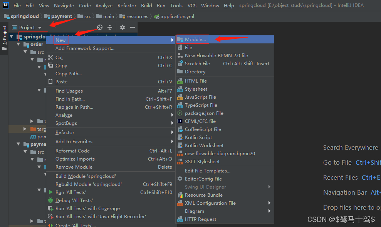Click the XSLT Stylesheet icon
Image resolution: width=381 pixels, height=227 pixels.
(x=180, y=162)
